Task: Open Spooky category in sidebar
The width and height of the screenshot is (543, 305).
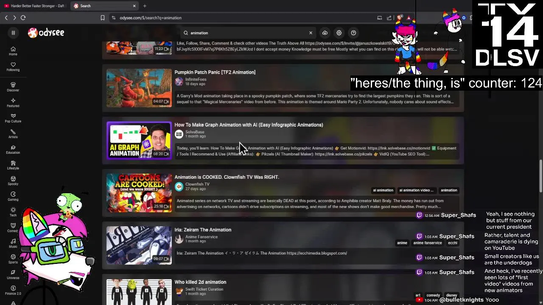Action: 13,181
